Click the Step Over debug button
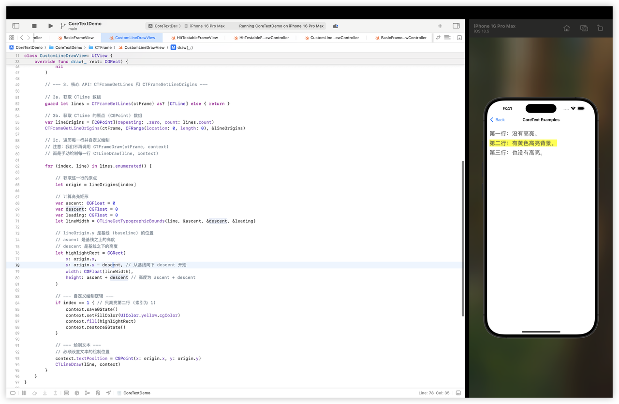 pos(34,393)
